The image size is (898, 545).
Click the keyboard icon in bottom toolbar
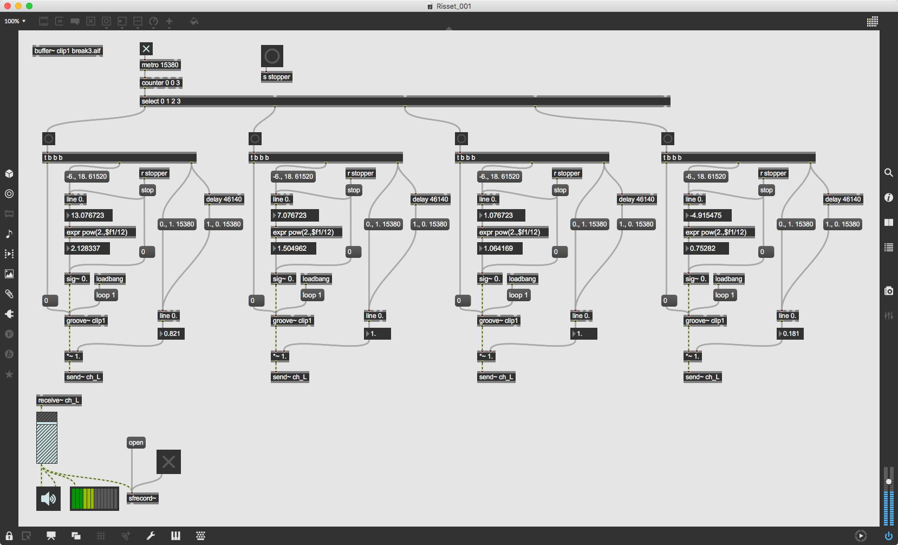pyautogui.click(x=200, y=536)
